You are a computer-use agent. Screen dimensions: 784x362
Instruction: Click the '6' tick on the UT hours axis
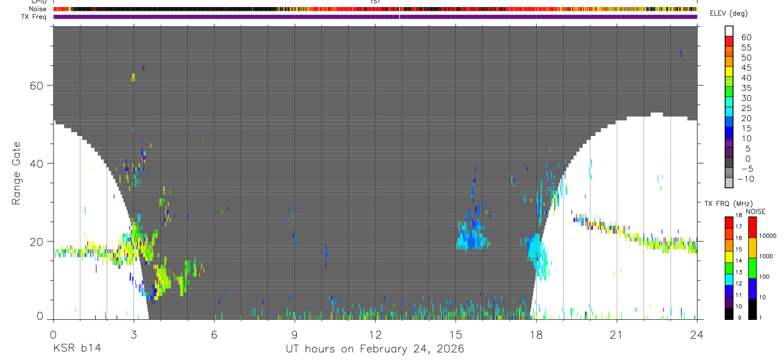(x=214, y=334)
